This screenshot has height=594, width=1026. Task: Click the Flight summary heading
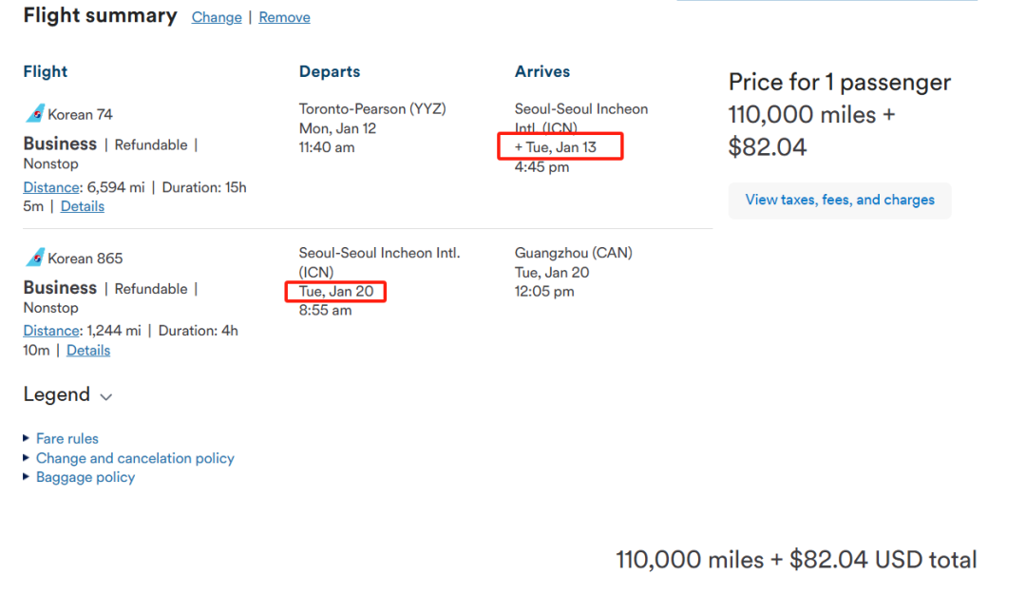point(100,16)
